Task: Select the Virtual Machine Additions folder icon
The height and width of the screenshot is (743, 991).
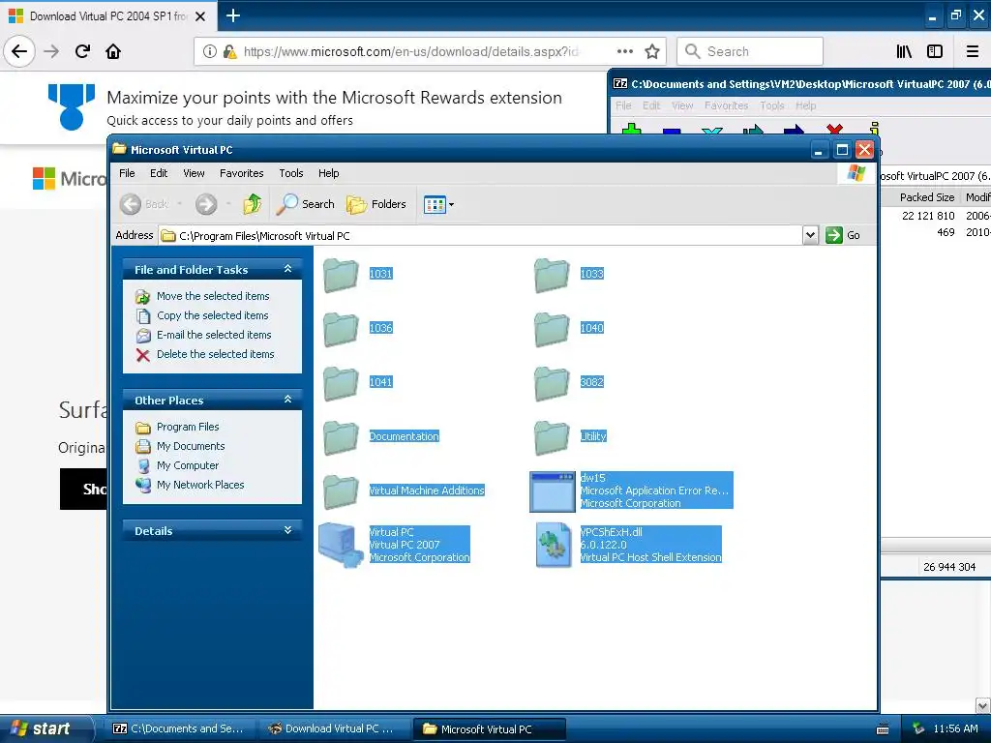Action: pyautogui.click(x=342, y=492)
